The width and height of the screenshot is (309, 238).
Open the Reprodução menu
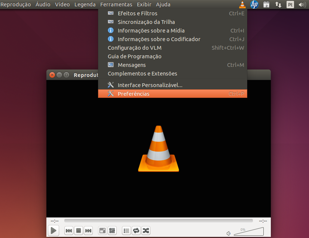(x=16, y=4)
